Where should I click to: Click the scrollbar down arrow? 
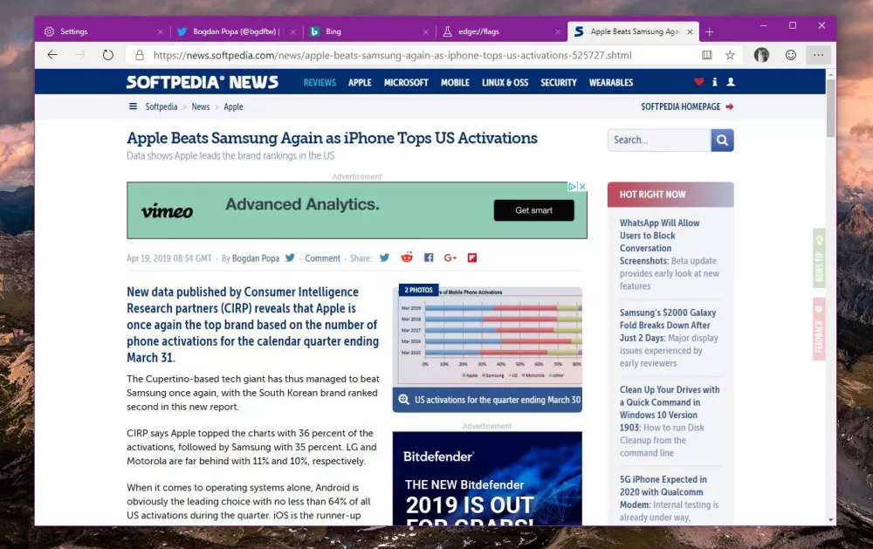(x=831, y=519)
